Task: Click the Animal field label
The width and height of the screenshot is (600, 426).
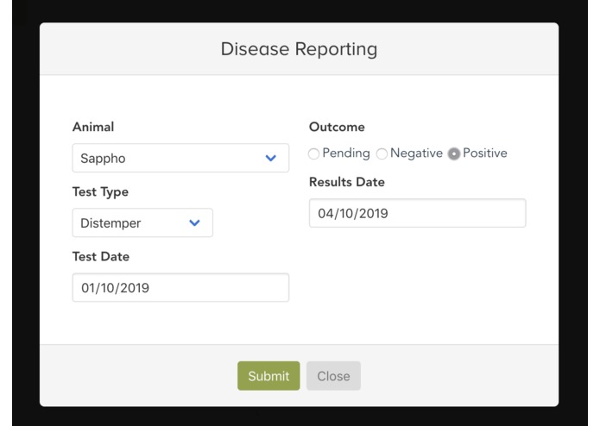Action: pyautogui.click(x=93, y=127)
